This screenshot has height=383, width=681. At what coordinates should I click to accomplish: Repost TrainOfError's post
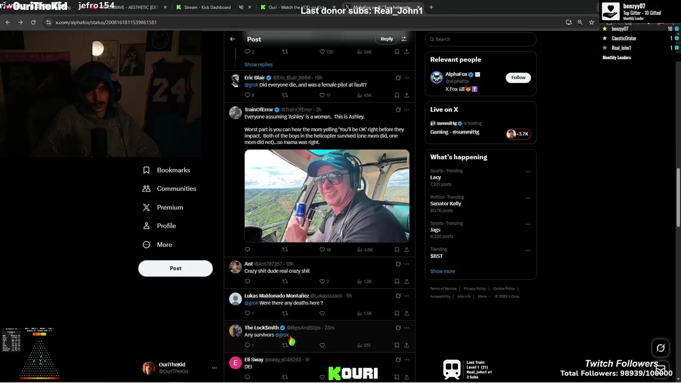click(x=285, y=249)
